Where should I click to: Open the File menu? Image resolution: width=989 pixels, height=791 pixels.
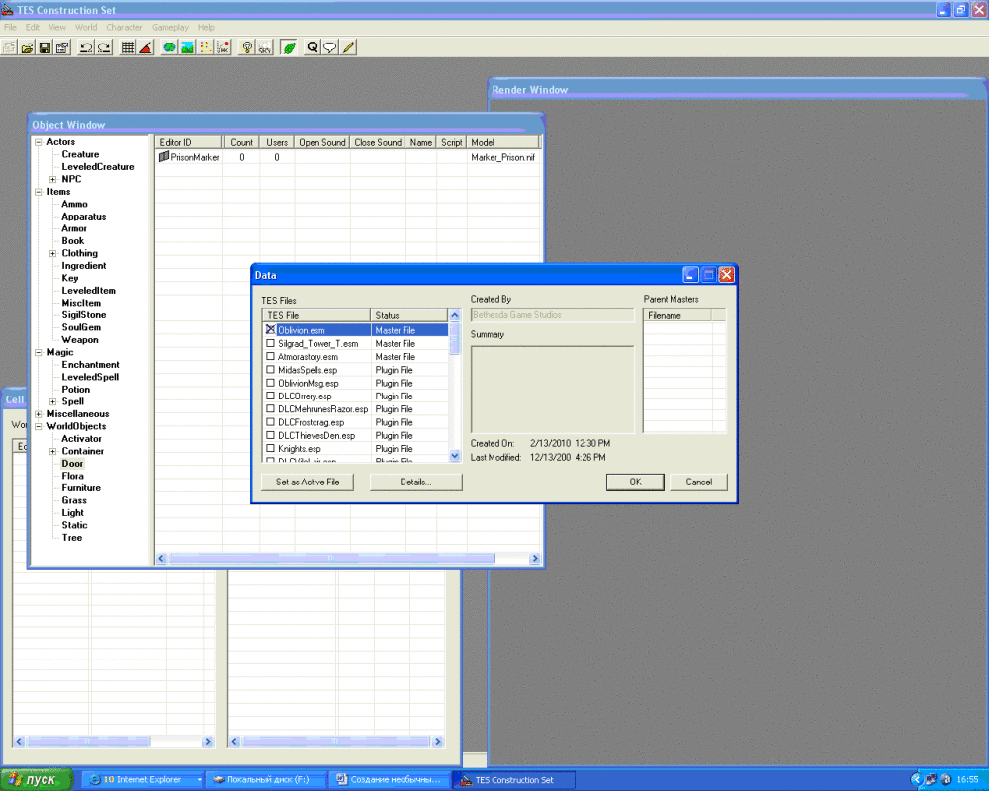[10, 27]
